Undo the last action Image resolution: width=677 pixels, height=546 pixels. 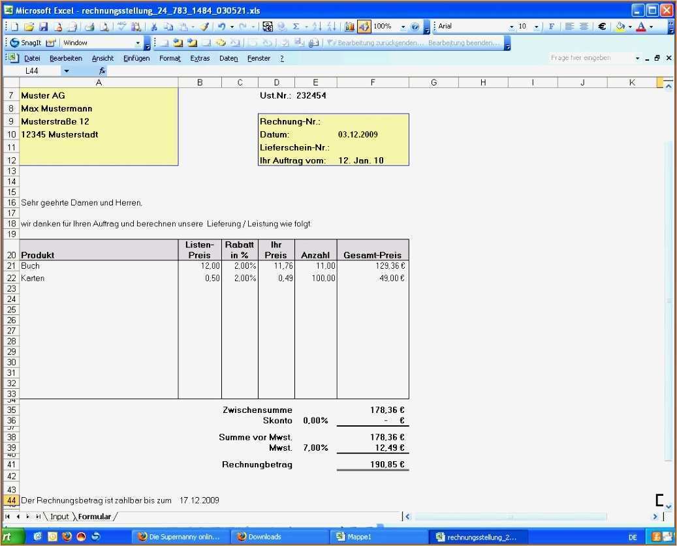[221, 27]
